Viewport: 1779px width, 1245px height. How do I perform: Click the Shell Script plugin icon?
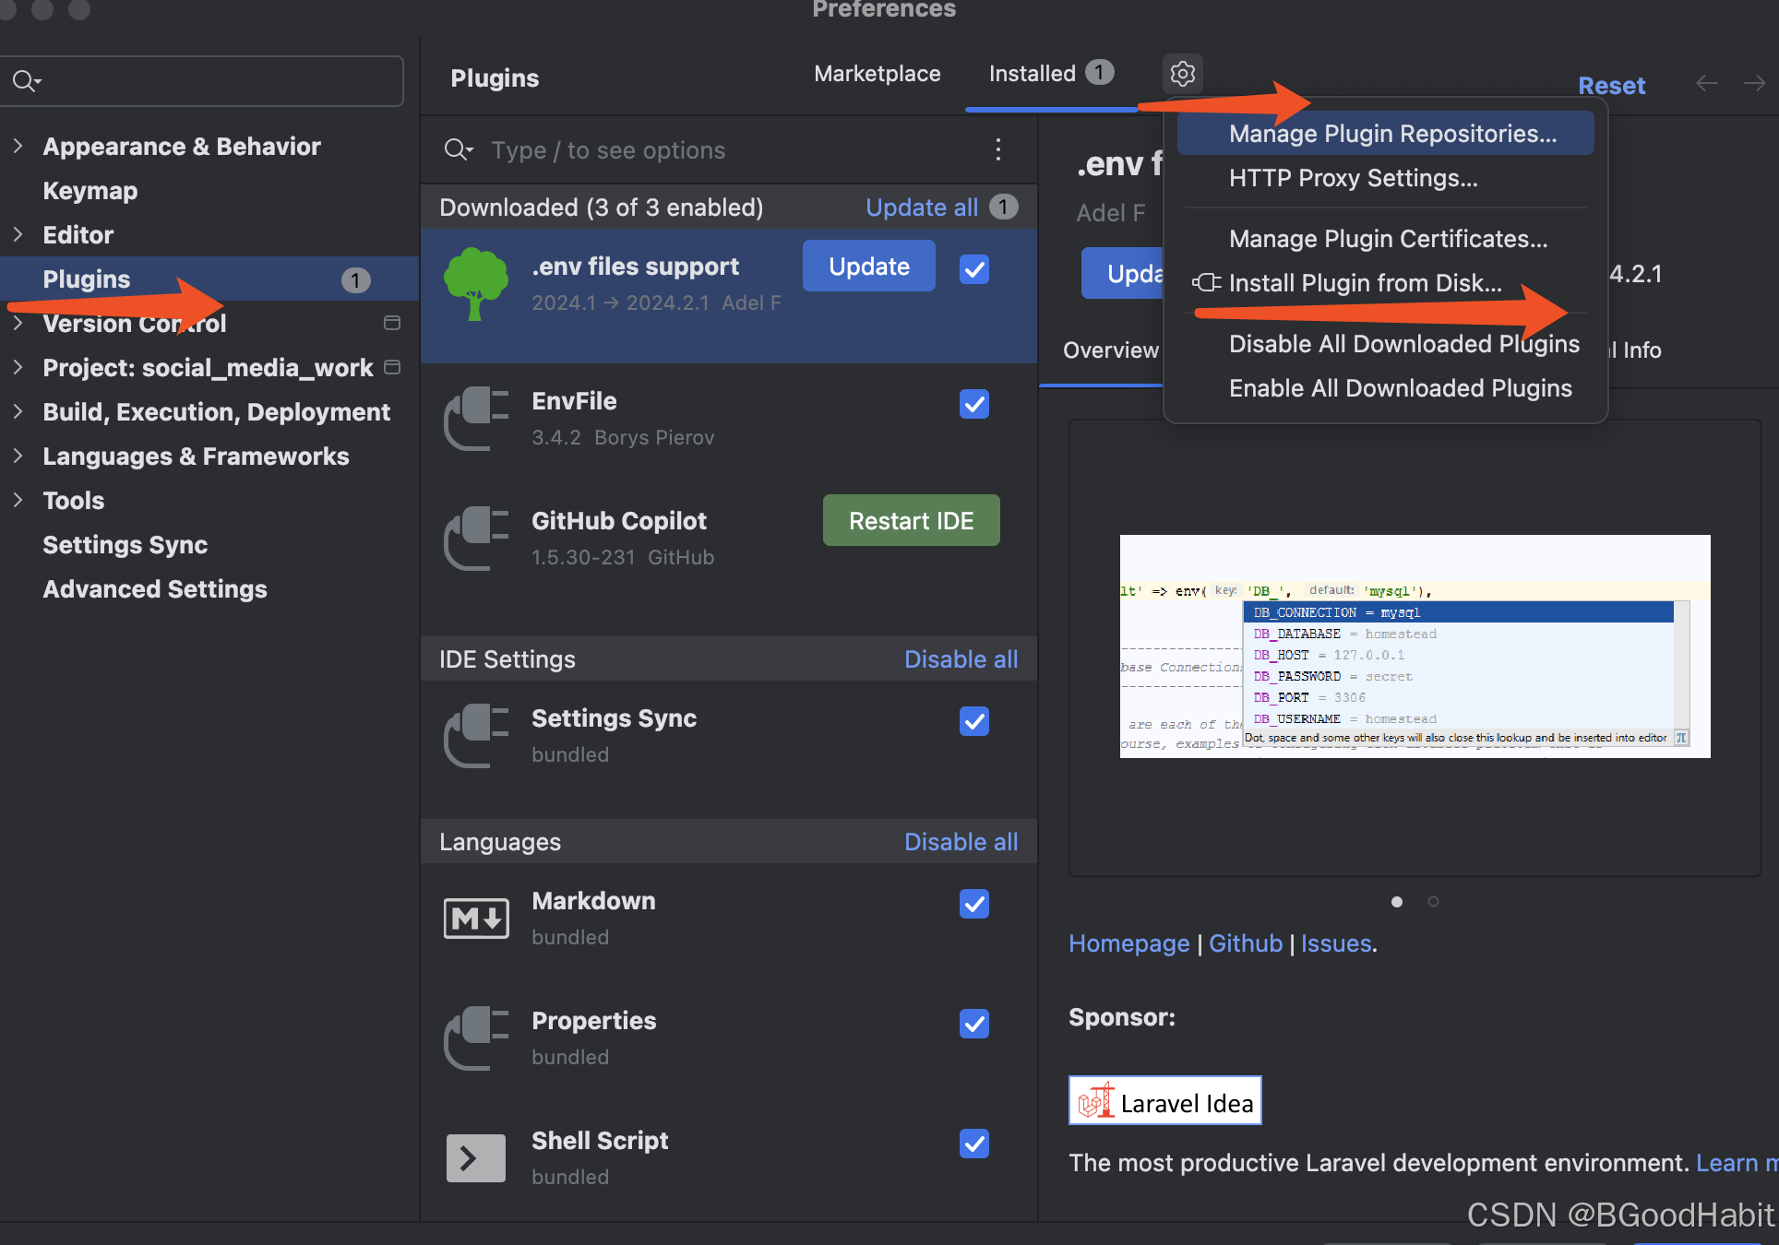point(475,1157)
